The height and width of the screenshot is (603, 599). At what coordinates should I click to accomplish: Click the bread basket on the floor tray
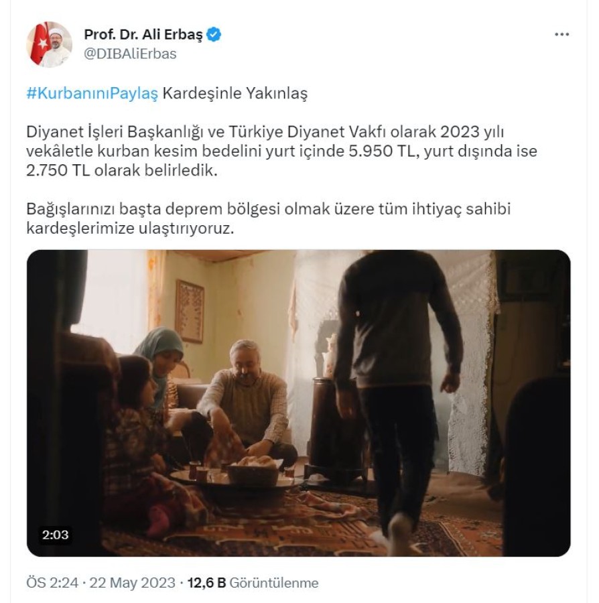click(254, 471)
